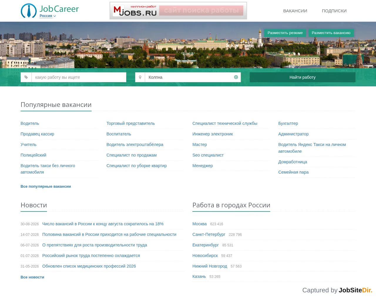The image size is (376, 299).
Task: Open the Продавец кассир vacancy link
Action: coord(37,134)
